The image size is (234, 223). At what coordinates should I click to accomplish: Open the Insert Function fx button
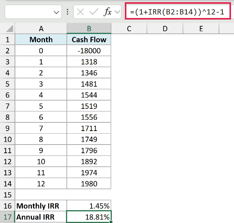pos(108,12)
